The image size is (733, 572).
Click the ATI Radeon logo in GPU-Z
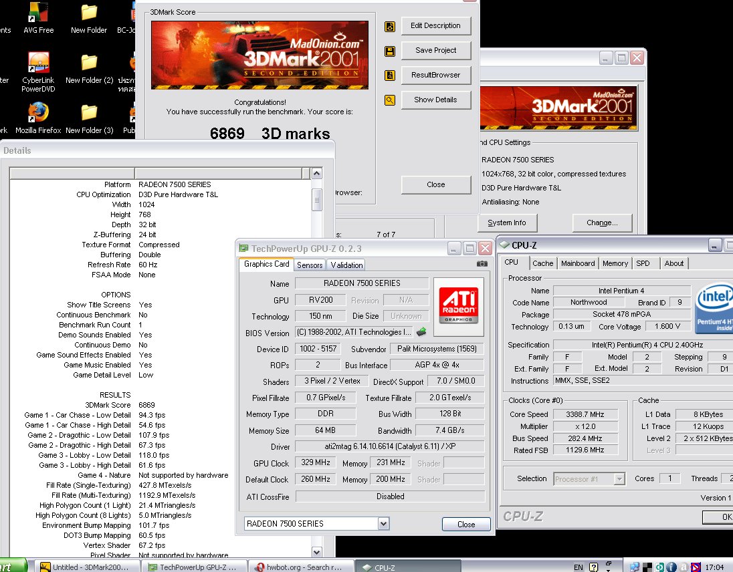pos(459,306)
